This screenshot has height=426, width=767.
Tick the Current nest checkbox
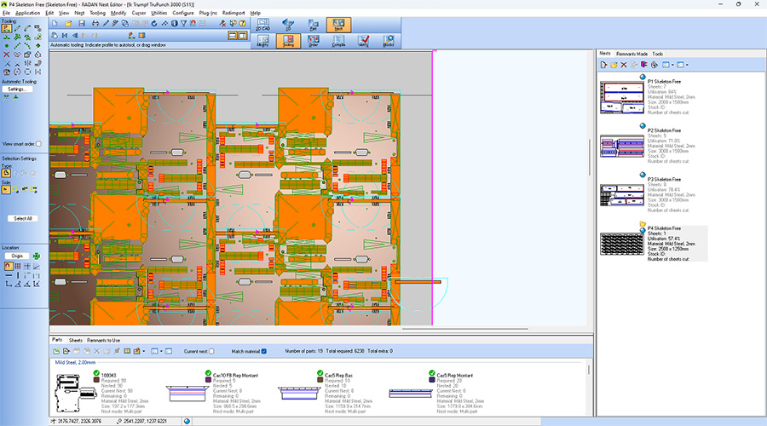coord(210,351)
